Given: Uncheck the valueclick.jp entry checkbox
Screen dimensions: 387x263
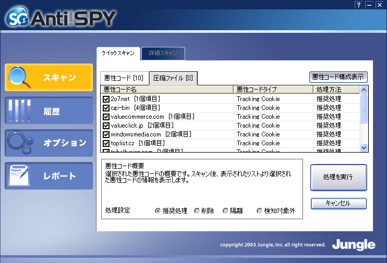Looking at the screenshot, I should point(106,126).
